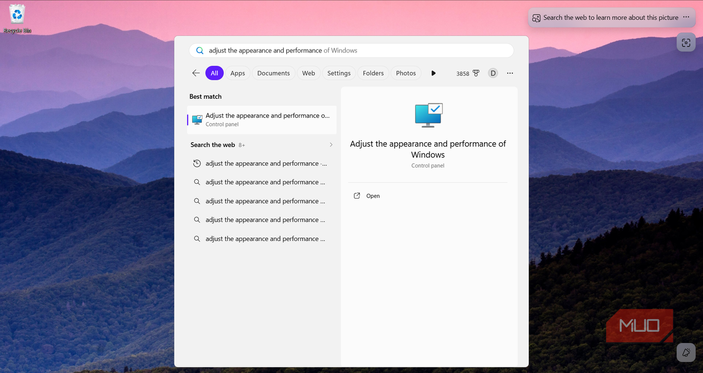Open the D account avatar
The image size is (703, 373).
(x=493, y=73)
